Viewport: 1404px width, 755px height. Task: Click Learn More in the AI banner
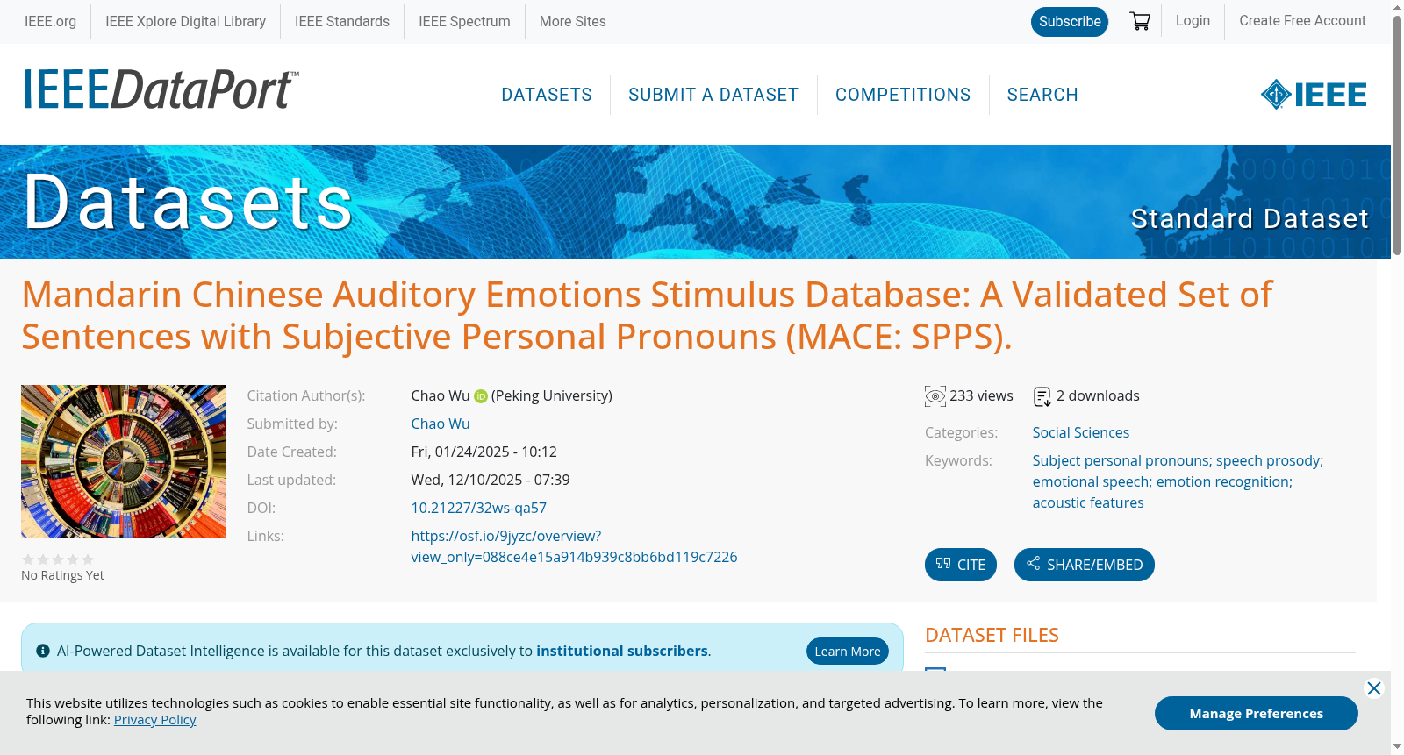click(x=848, y=651)
